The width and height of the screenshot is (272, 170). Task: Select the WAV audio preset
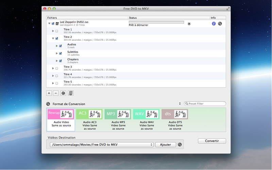pos(146,120)
